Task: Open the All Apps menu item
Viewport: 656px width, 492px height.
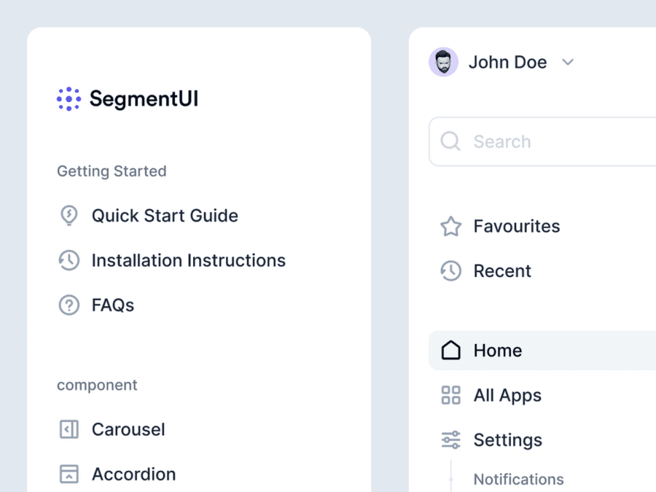Action: coord(507,396)
